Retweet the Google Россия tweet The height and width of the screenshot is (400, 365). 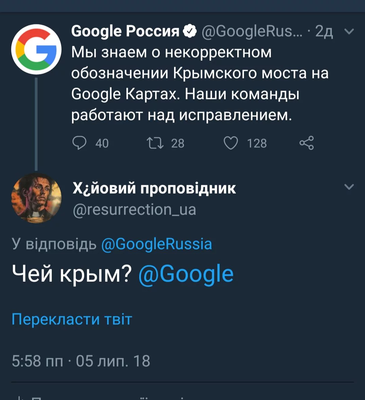[x=155, y=143]
